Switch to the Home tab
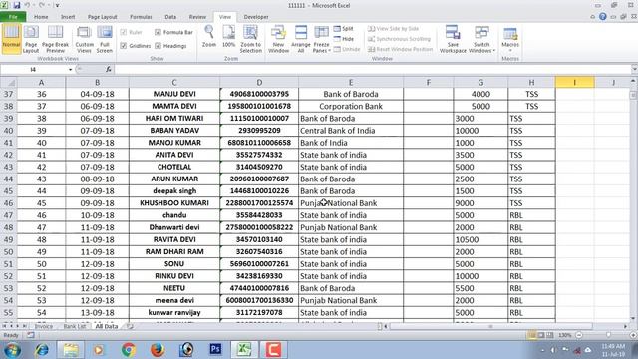Image resolution: width=638 pixels, height=359 pixels. 41,17
